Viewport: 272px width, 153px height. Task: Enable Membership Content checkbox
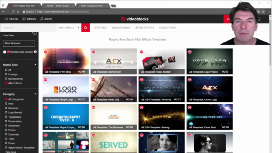pyautogui.click(x=5, y=52)
